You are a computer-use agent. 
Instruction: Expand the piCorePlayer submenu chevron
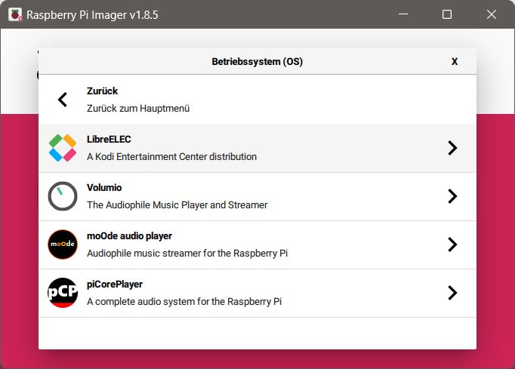(452, 293)
